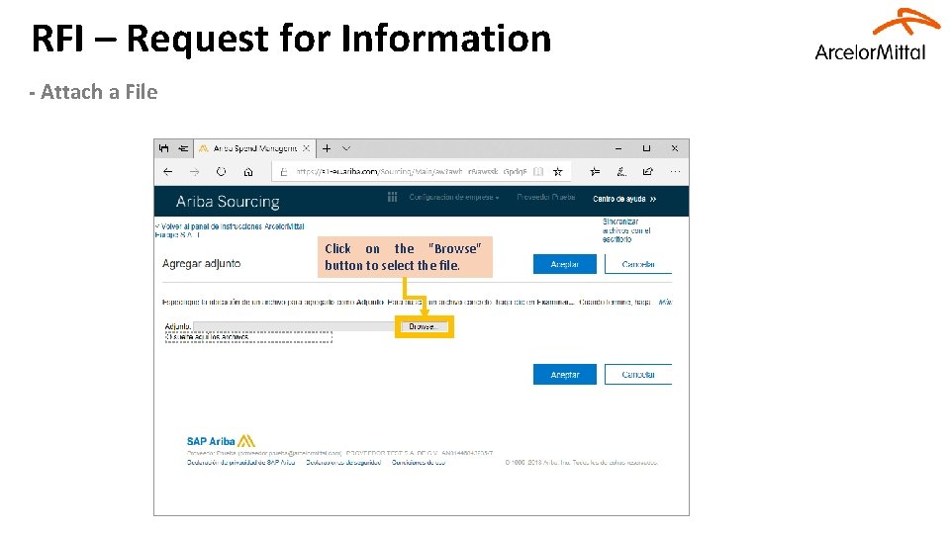Click the top Aceptar button

click(x=565, y=264)
